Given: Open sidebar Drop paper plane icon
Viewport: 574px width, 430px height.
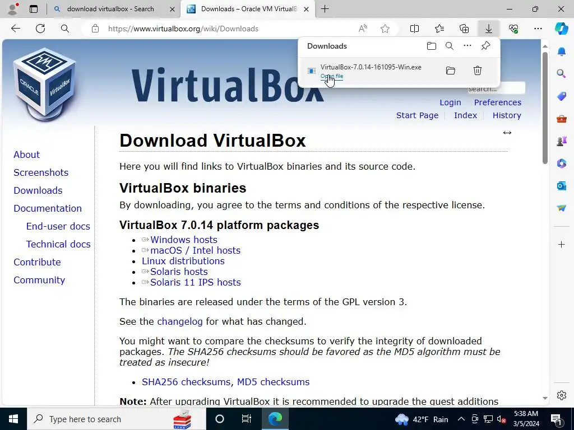Looking at the screenshot, I should coord(561,208).
